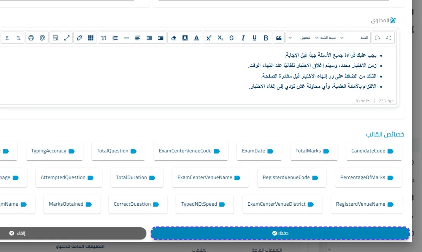422x252 pixels.
Task: Click the word count 38 indicator
Action: (362, 101)
